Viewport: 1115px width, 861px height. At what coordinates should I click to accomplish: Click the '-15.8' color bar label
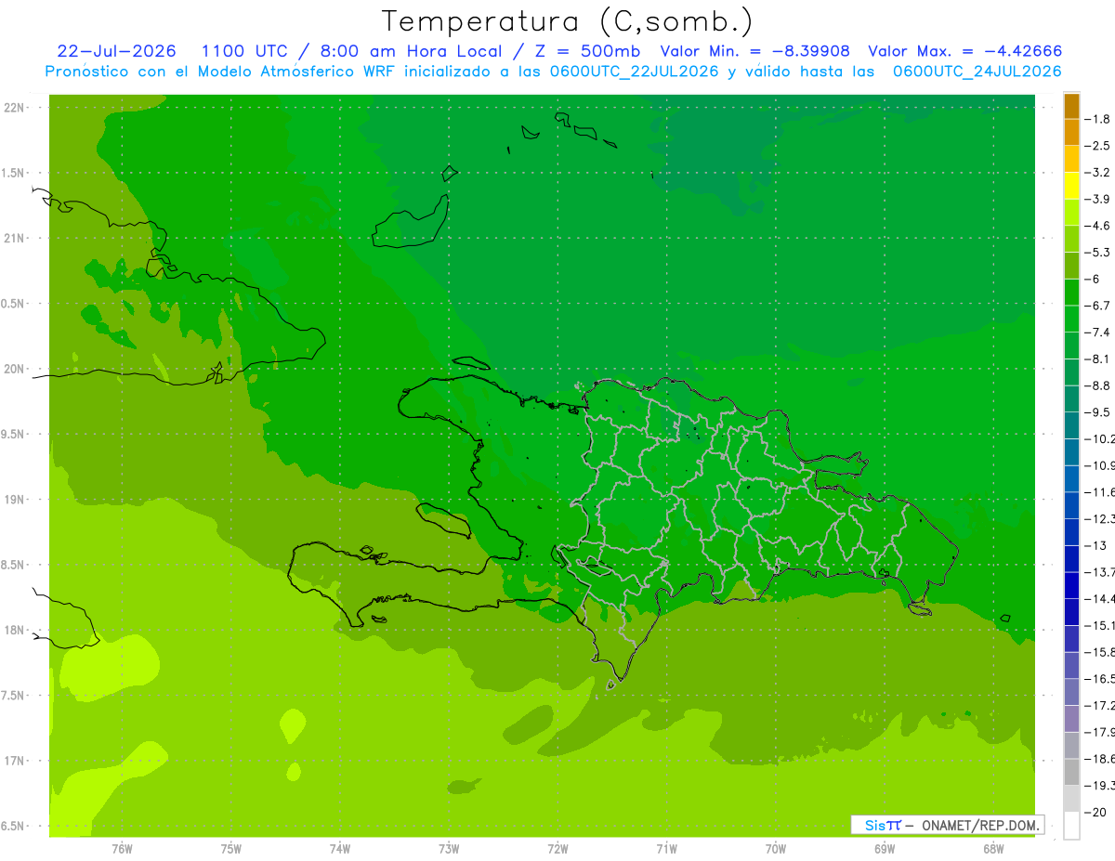pyautogui.click(x=1099, y=652)
